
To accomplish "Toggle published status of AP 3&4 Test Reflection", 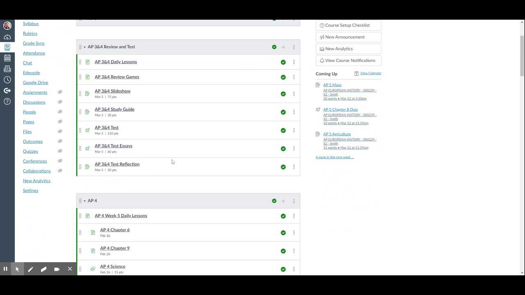I will (283, 167).
